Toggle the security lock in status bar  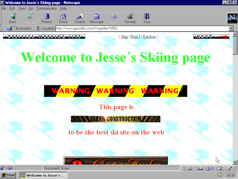click(2, 168)
